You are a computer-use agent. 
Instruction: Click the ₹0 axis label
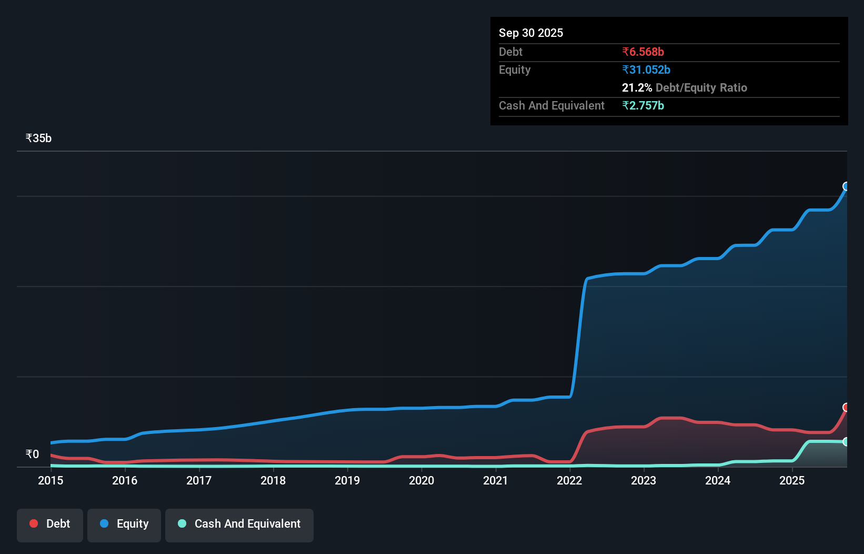[32, 454]
